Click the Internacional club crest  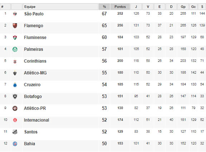15,120
